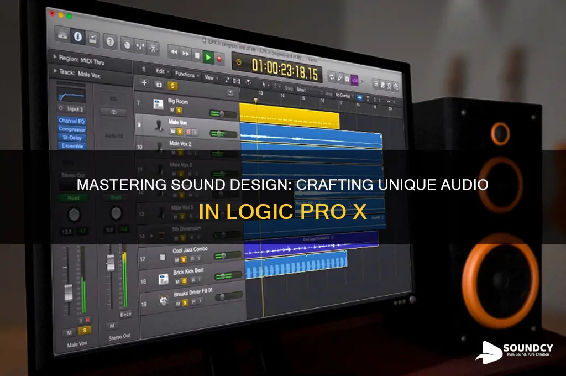
Task: Open the Channel EQ plug-in slot
Action: (71, 121)
